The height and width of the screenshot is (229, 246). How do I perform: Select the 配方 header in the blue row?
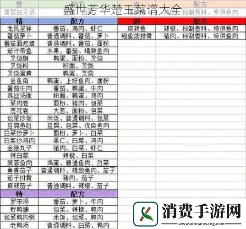point(78,22)
